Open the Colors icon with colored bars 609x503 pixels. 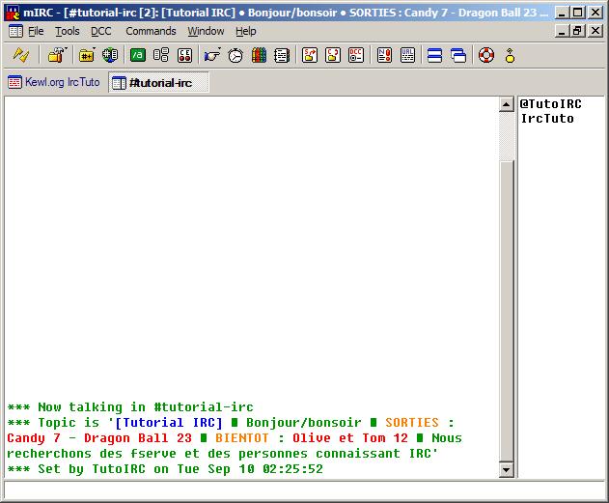[x=259, y=55]
